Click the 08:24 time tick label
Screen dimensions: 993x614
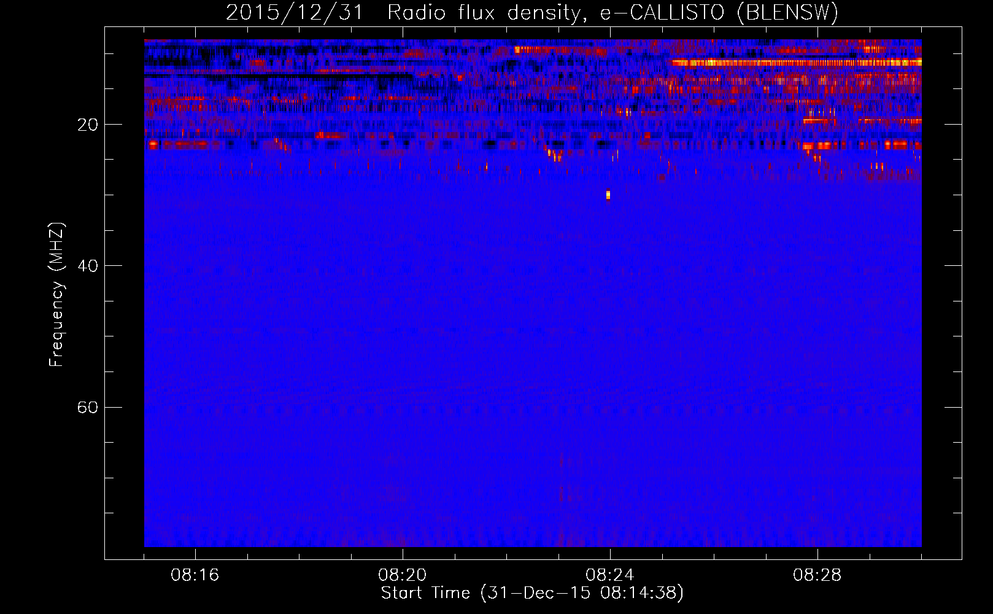pos(610,575)
